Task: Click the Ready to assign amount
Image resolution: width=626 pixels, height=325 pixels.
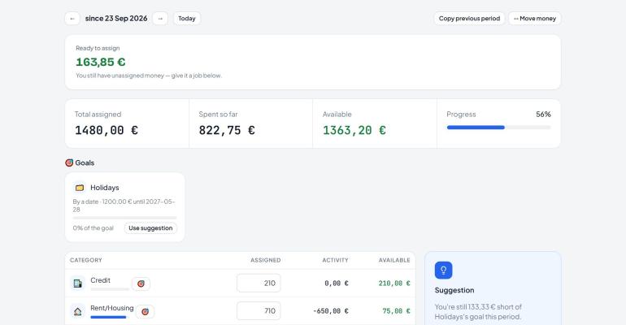Action: 101,63
